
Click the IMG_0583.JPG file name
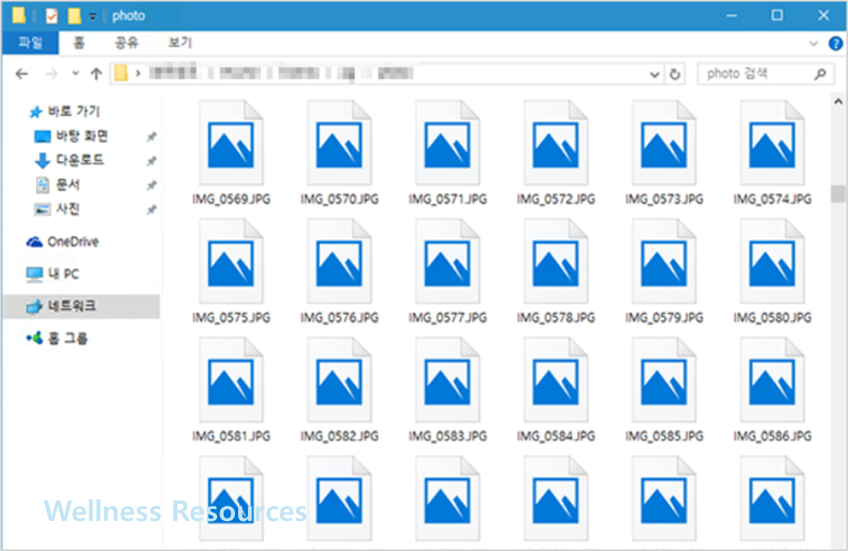click(448, 436)
